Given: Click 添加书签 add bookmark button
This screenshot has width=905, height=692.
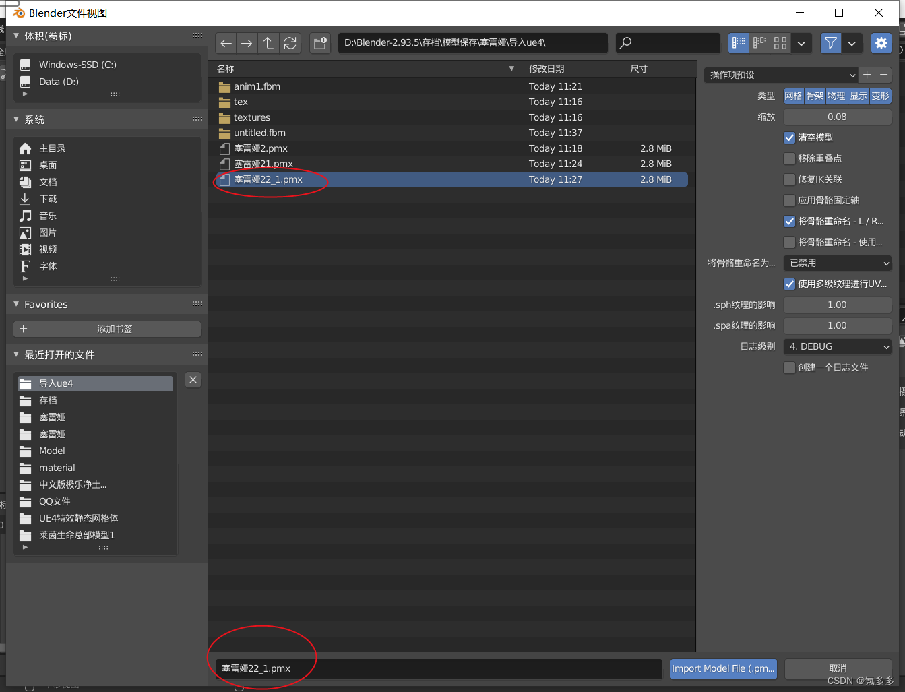Looking at the screenshot, I should tap(107, 329).
